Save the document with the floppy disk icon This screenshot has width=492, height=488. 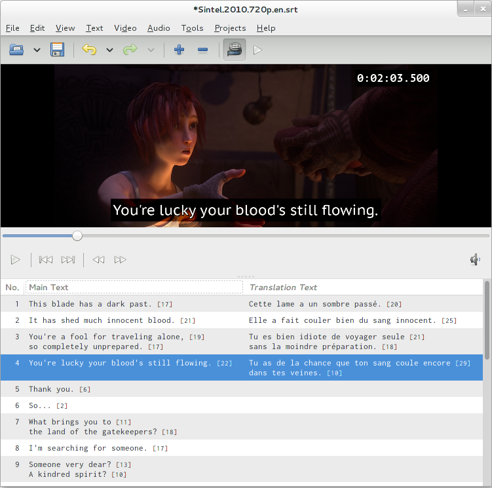coord(58,50)
